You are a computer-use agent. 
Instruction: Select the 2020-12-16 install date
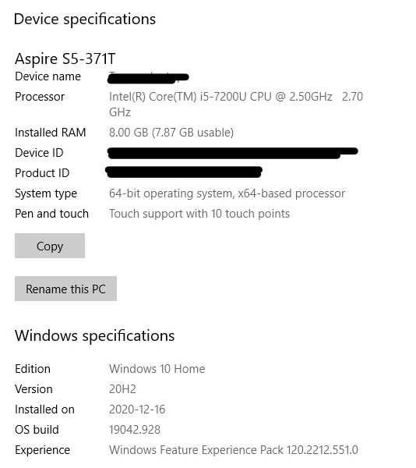tap(137, 409)
